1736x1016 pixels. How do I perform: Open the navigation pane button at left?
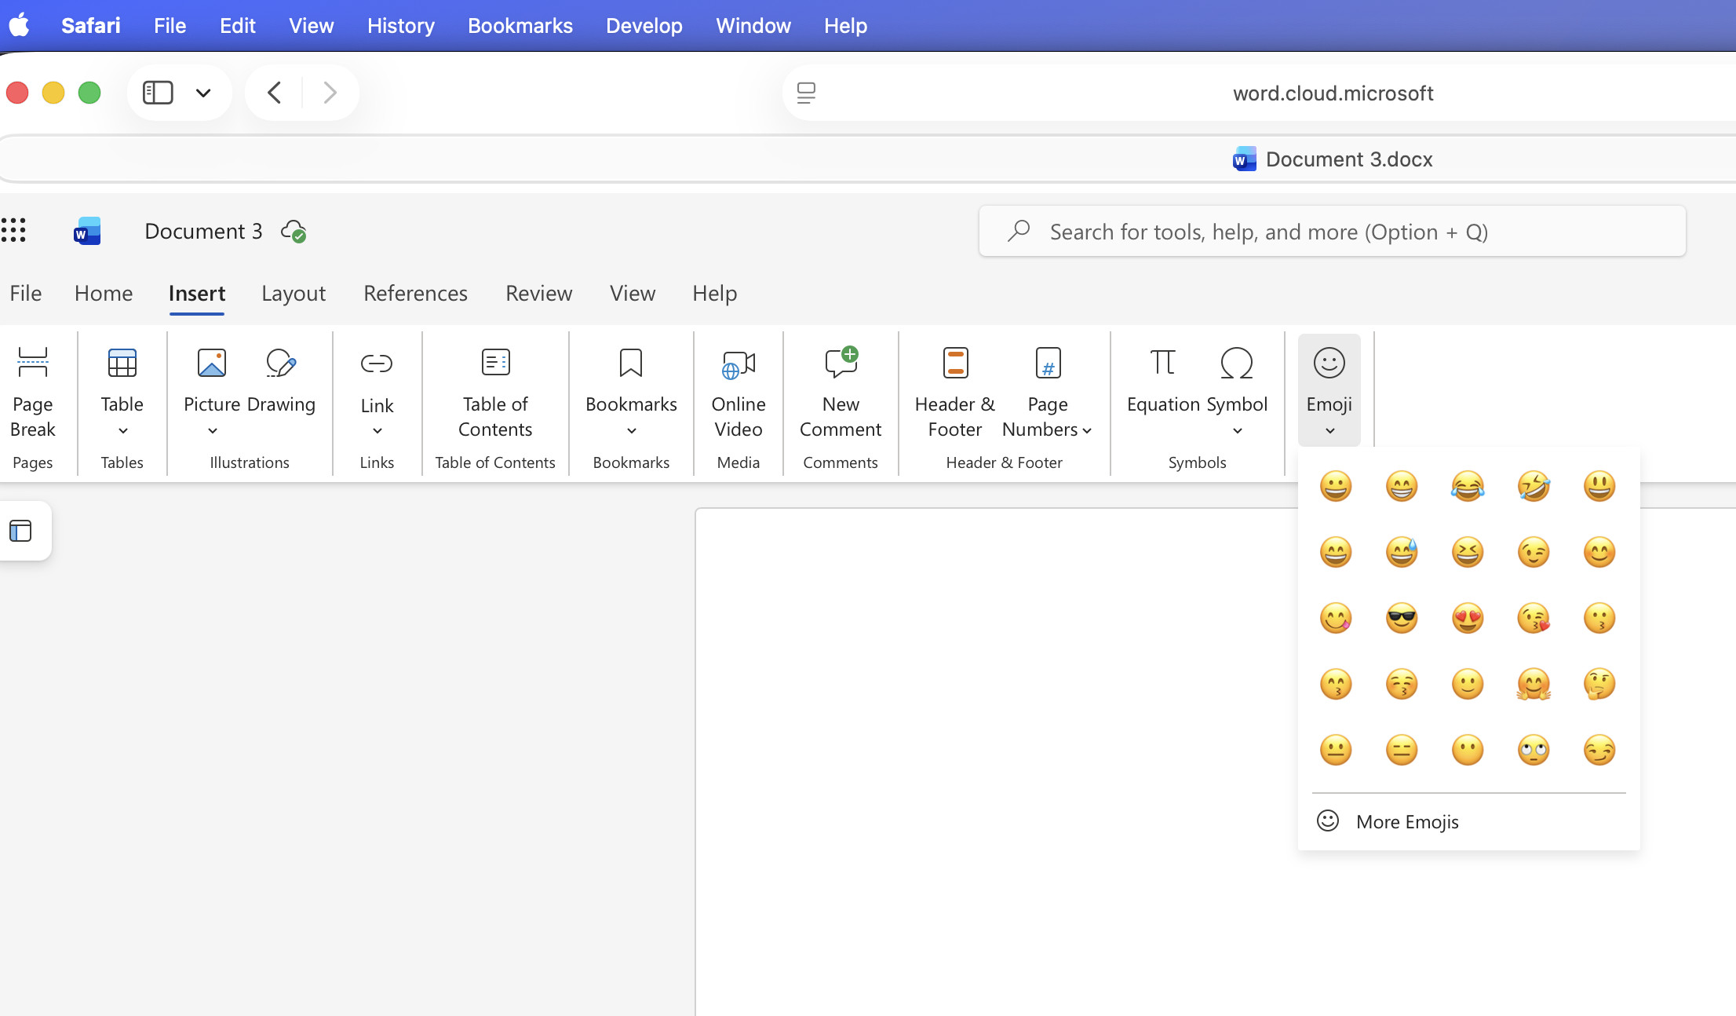click(x=21, y=531)
